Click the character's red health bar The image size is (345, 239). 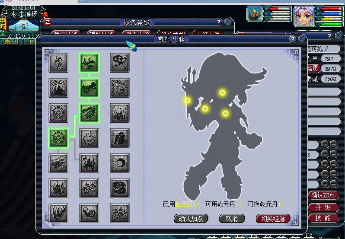click(329, 9)
